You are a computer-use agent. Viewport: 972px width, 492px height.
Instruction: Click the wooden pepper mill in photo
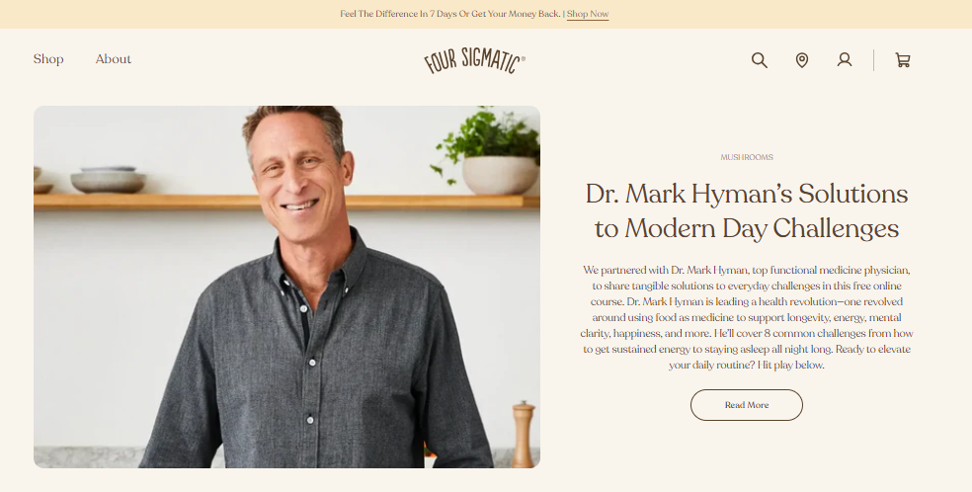tap(524, 434)
